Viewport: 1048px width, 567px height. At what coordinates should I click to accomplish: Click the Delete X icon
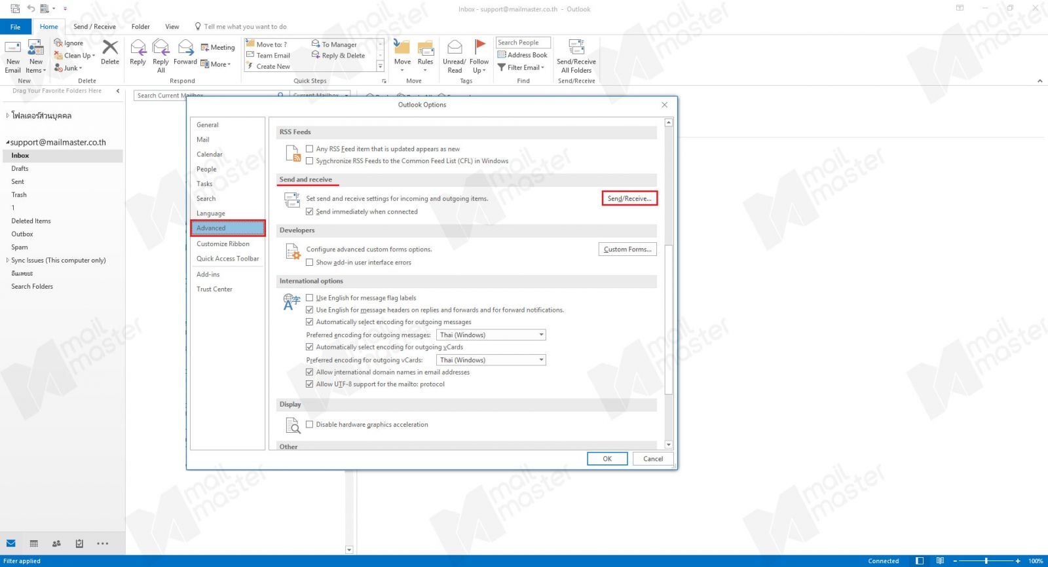pos(110,47)
